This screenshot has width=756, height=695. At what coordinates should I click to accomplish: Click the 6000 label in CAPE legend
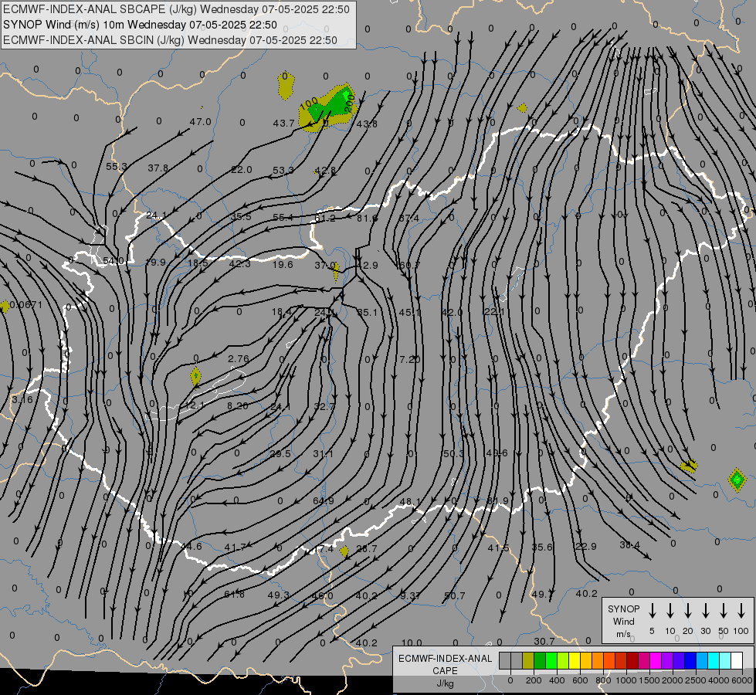pyautogui.click(x=742, y=680)
